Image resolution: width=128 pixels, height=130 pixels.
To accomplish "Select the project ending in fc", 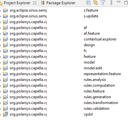I will click(x=48, y=51).
